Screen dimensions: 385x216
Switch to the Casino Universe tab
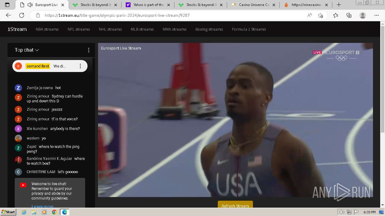(254, 5)
